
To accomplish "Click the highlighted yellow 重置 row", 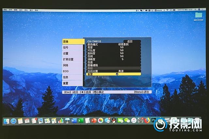I will 114,74.
